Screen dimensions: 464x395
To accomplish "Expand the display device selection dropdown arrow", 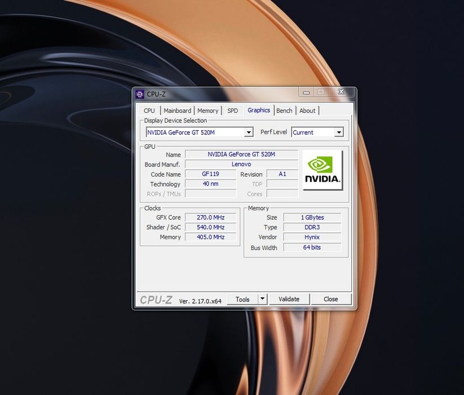I will [x=249, y=132].
